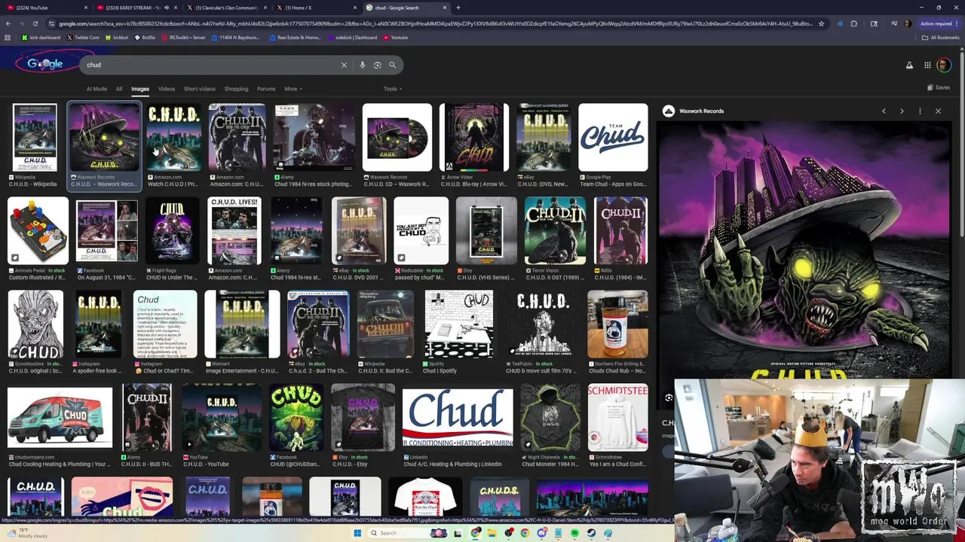Clear the search box with X icon
This screenshot has height=542, width=965.
[344, 65]
